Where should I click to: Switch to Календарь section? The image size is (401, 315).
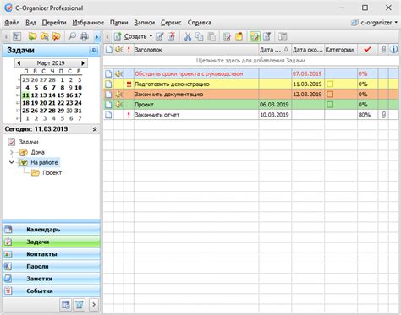click(52, 230)
